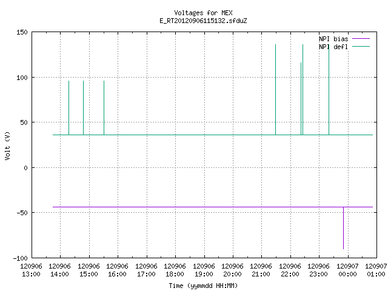The image size is (388, 291).
Task: Click the purple downward spike before 00:00
Action: coord(344,228)
